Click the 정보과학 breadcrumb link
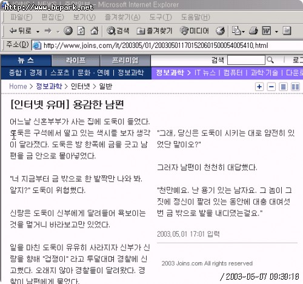303x284 pixels. [49, 86]
